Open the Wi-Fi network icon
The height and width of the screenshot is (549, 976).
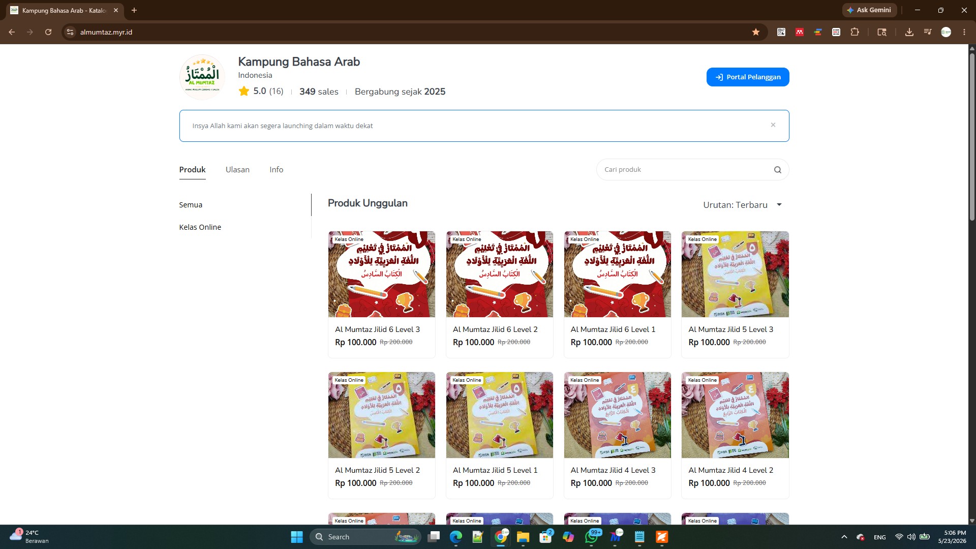click(x=899, y=537)
